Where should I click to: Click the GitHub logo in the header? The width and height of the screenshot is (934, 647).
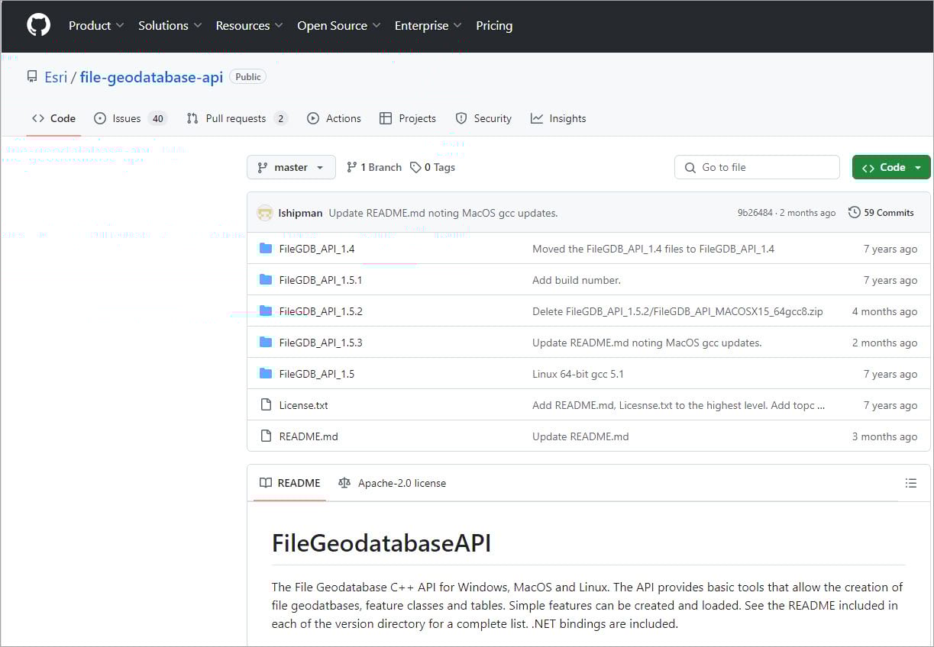37,25
